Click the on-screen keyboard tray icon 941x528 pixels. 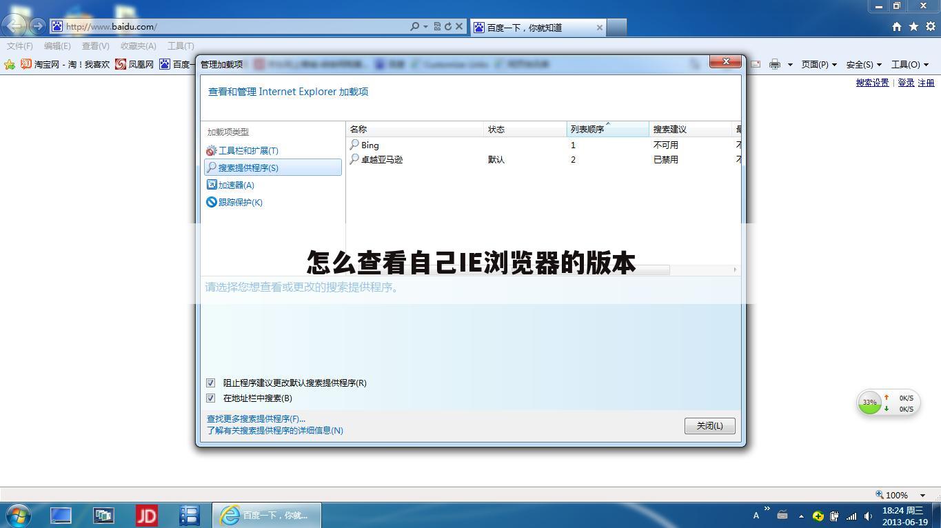tap(782, 515)
